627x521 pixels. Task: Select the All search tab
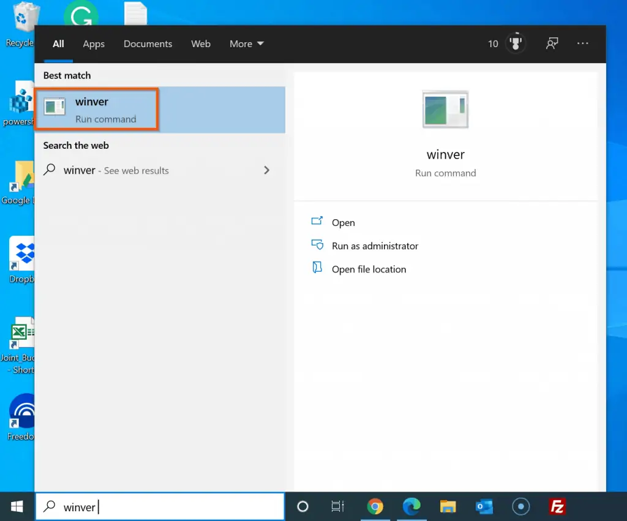(x=58, y=43)
